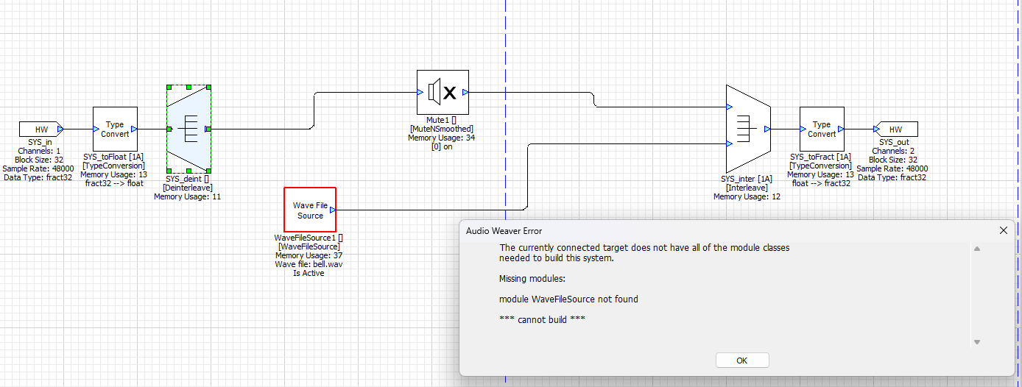The width and height of the screenshot is (1022, 387).
Task: Click the Interleave module output pin
Action: tap(767, 129)
